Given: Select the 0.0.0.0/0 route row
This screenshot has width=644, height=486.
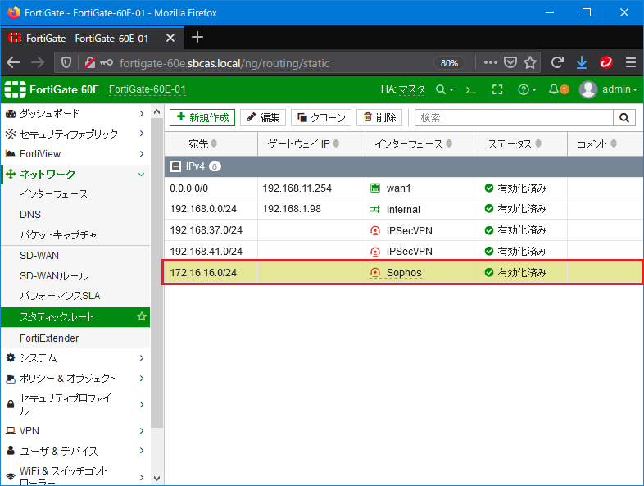Looking at the screenshot, I should coord(403,188).
